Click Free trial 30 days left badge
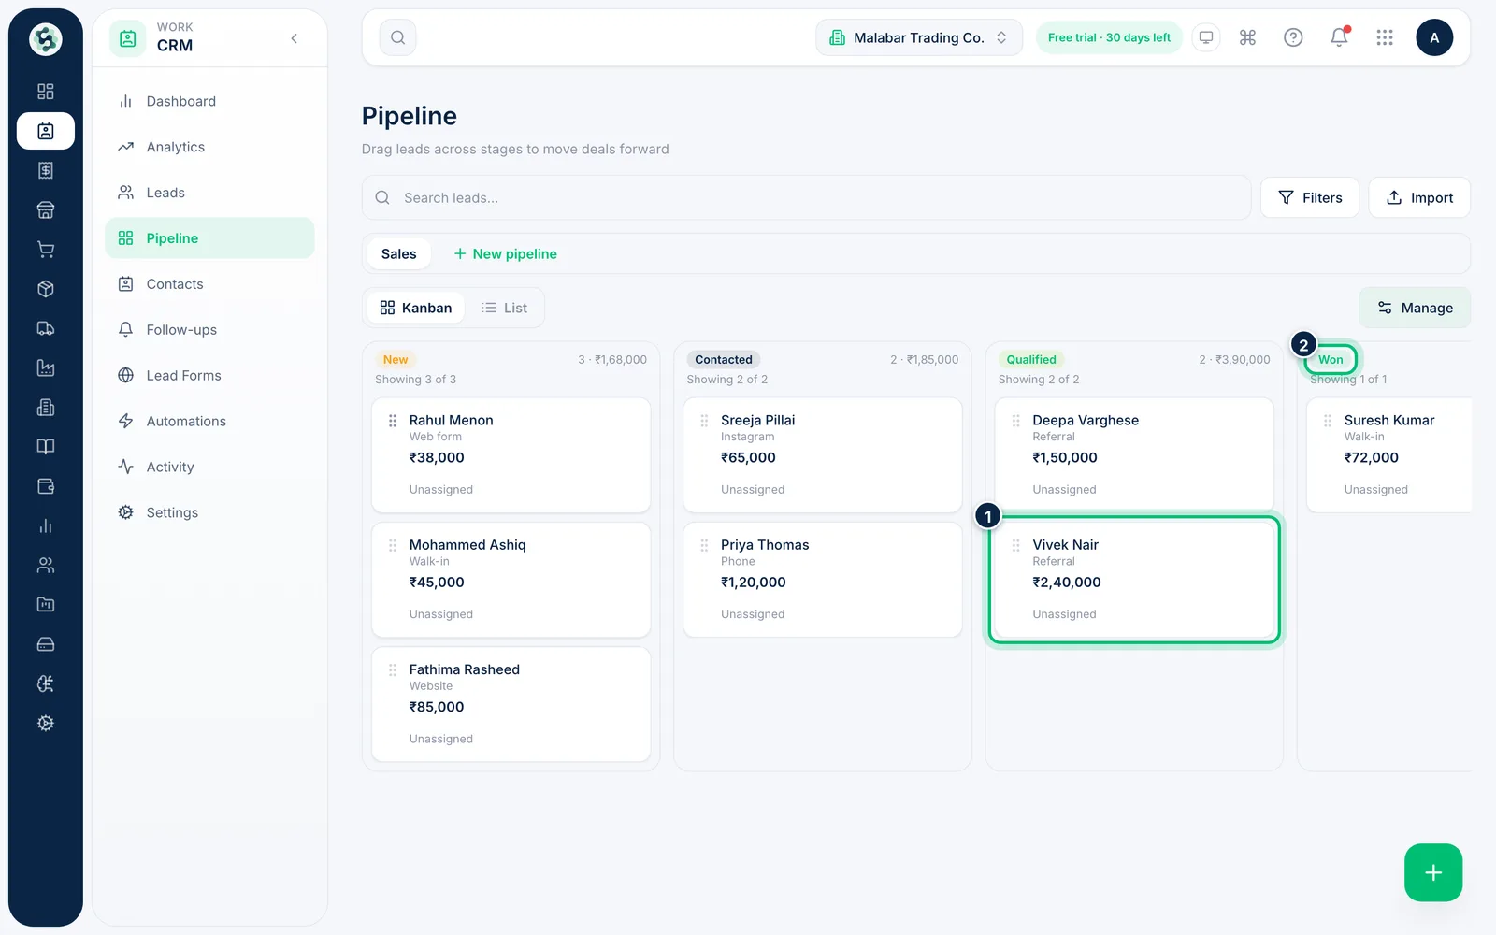The height and width of the screenshot is (935, 1496). point(1109,37)
